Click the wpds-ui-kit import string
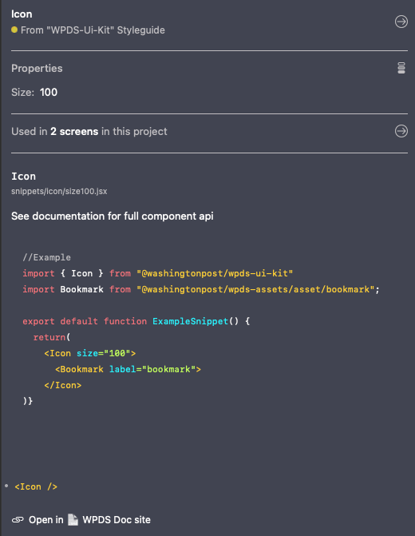Image resolution: width=415 pixels, height=536 pixels. click(x=215, y=273)
